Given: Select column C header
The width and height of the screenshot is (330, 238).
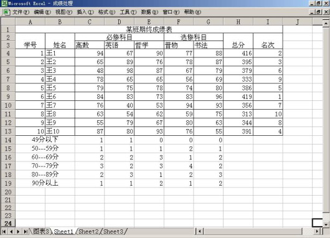Looking at the screenshot, I should (x=90, y=22).
